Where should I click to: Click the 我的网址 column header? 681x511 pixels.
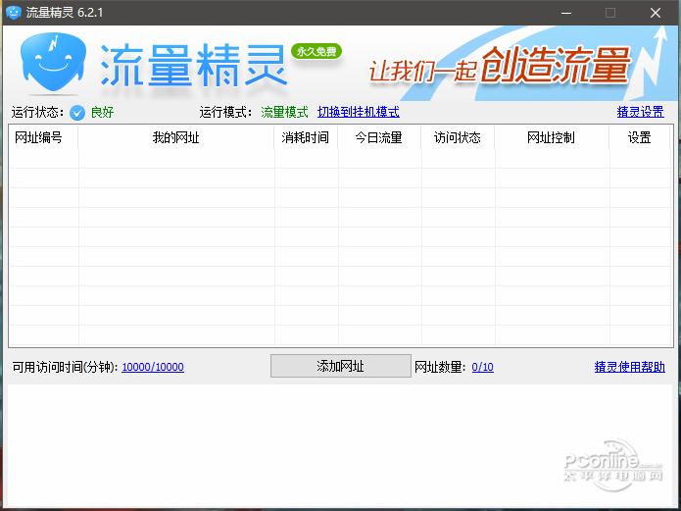point(176,137)
